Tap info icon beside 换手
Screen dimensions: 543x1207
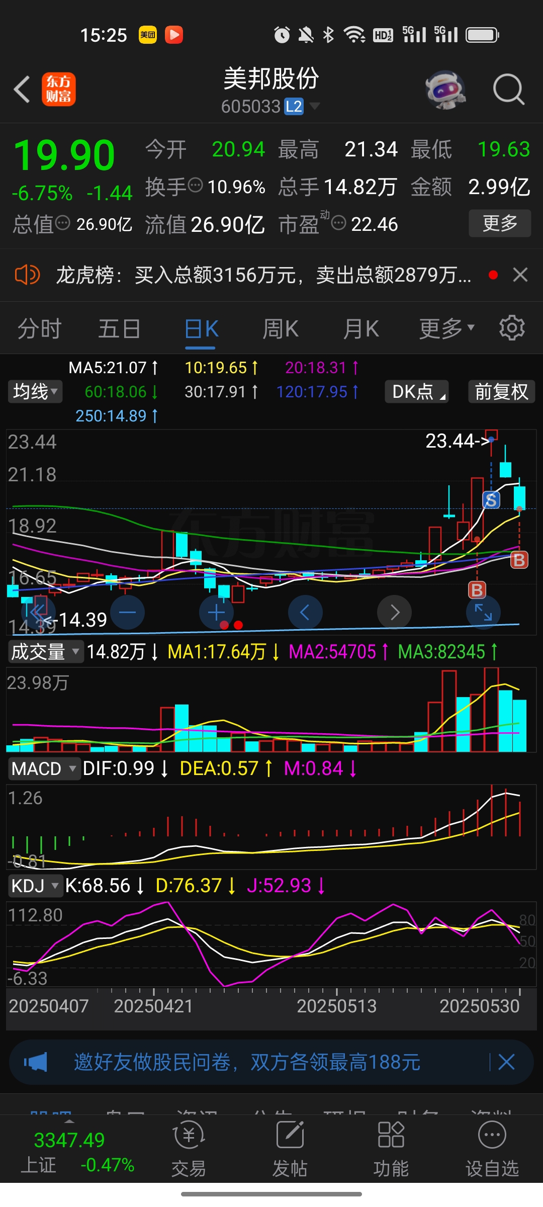click(x=195, y=185)
